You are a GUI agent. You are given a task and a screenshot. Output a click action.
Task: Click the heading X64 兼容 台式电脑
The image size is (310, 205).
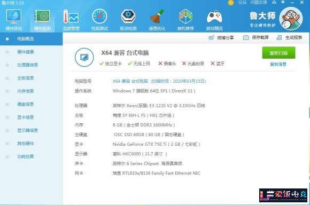point(125,53)
